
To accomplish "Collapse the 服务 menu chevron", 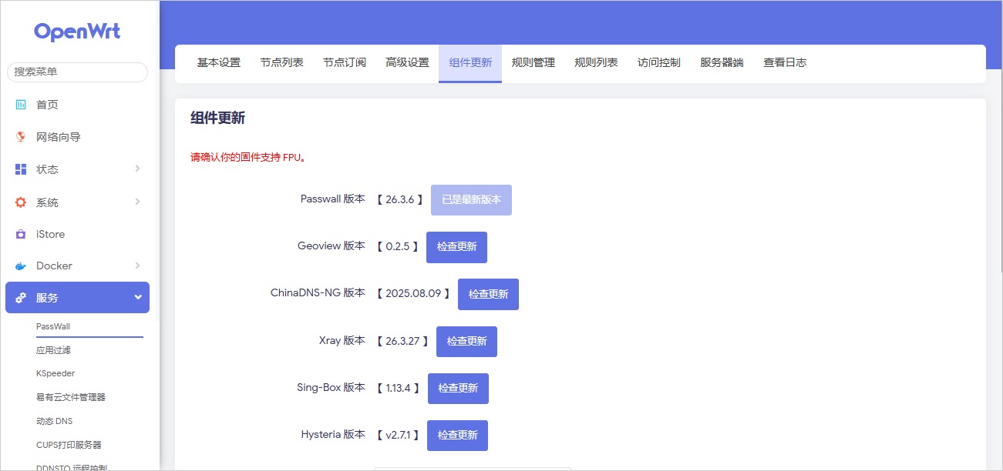I will (138, 297).
